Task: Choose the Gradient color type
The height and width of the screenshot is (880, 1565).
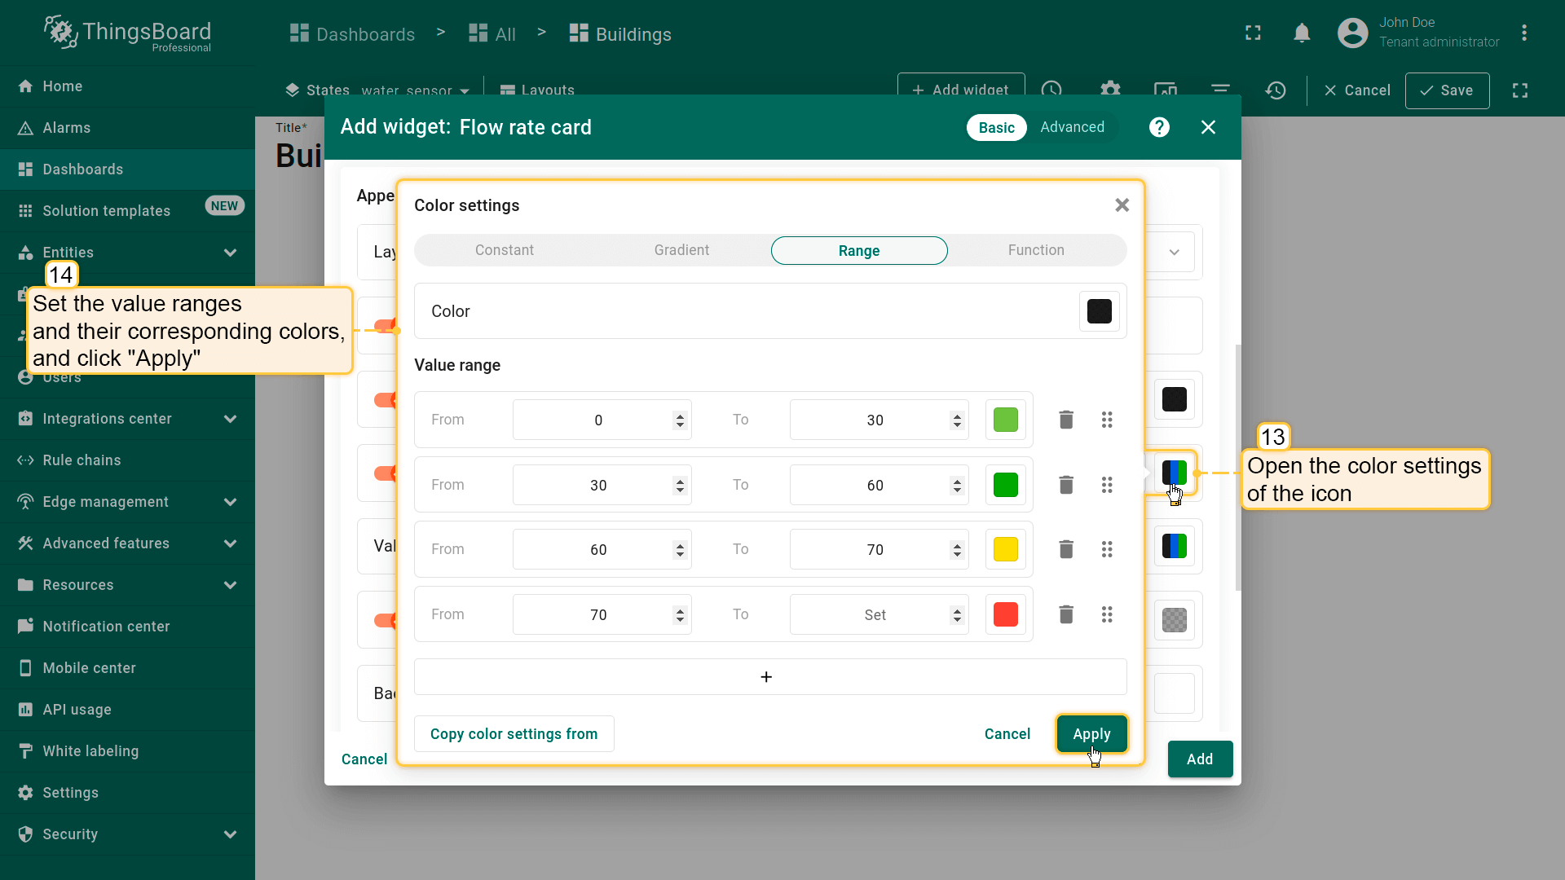Action: [x=681, y=250]
